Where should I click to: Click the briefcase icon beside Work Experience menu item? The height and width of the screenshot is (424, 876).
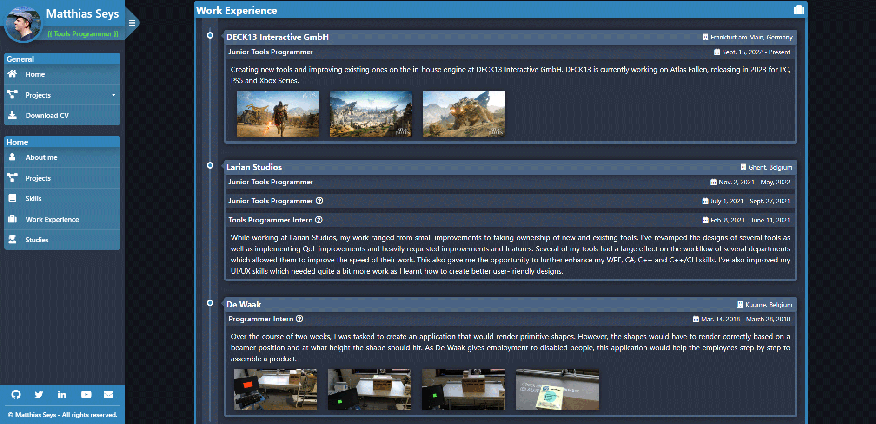click(13, 219)
